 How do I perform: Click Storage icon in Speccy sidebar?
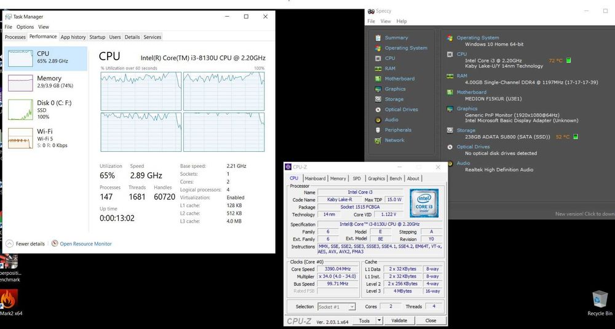click(x=378, y=99)
